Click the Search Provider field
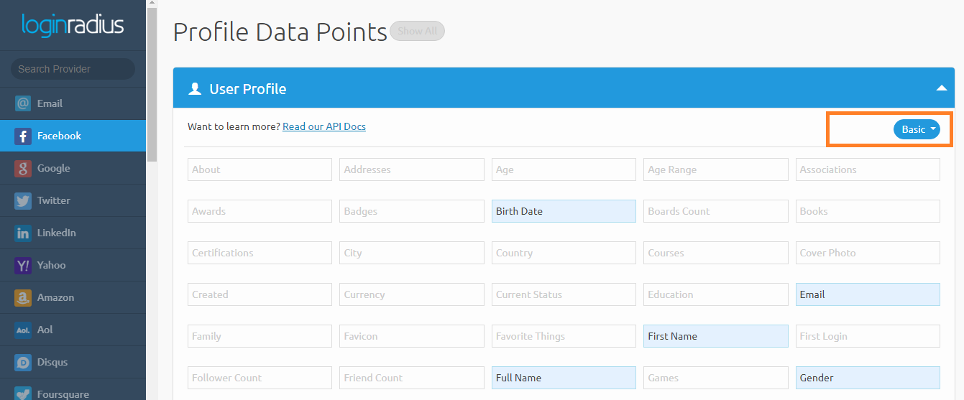The height and width of the screenshot is (400, 964). click(x=73, y=69)
